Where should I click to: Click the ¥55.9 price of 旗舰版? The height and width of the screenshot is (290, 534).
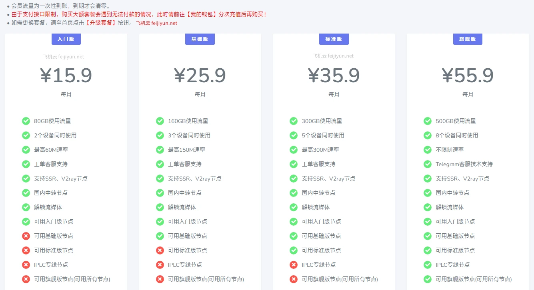pos(468,75)
